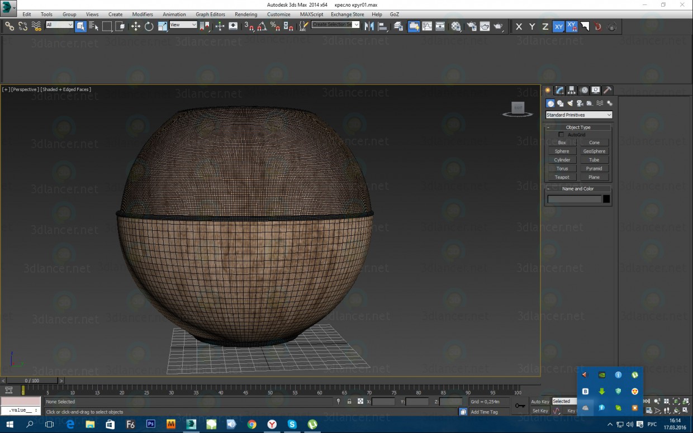The height and width of the screenshot is (433, 693).
Task: Open the Rendering menu
Action: click(x=246, y=15)
